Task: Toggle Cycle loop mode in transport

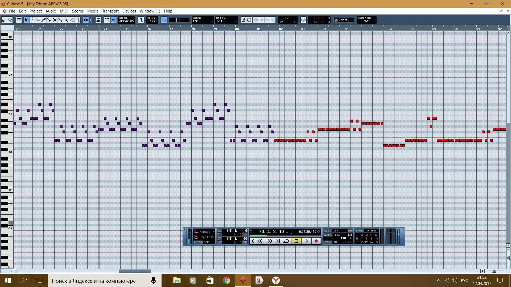Action: [286, 241]
